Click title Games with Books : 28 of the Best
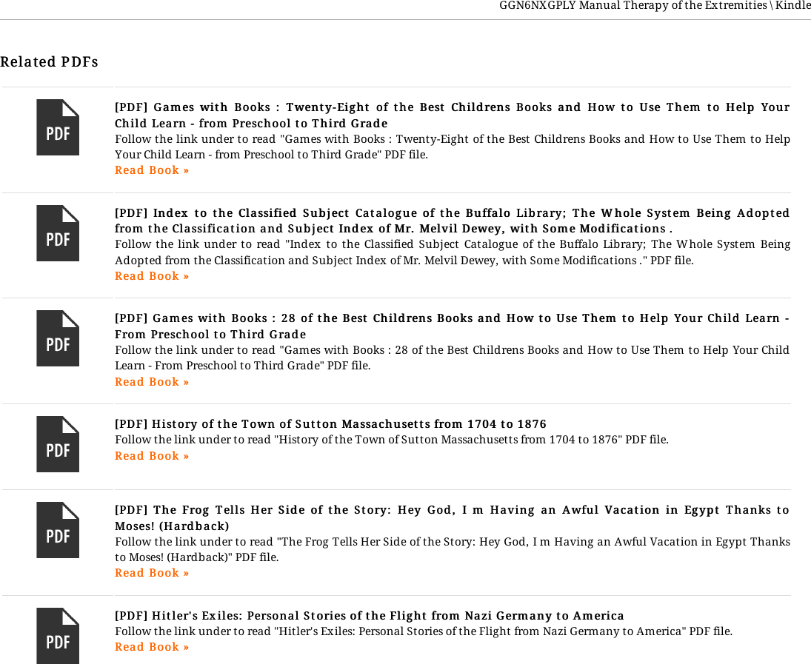Viewport: 811px width, 664px height. pyautogui.click(x=452, y=326)
